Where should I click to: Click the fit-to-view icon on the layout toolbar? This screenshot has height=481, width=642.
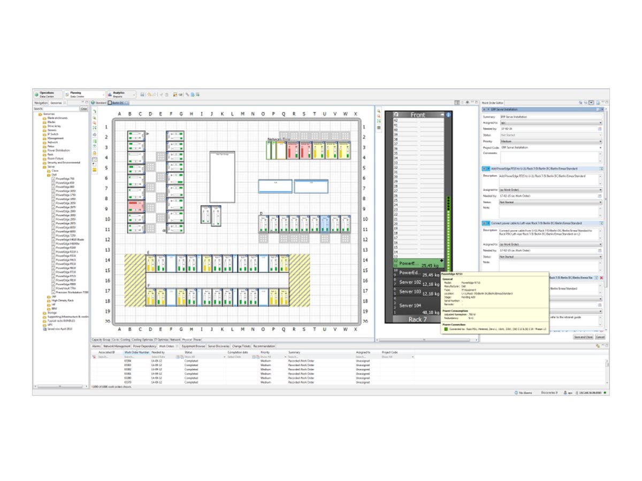click(x=95, y=127)
